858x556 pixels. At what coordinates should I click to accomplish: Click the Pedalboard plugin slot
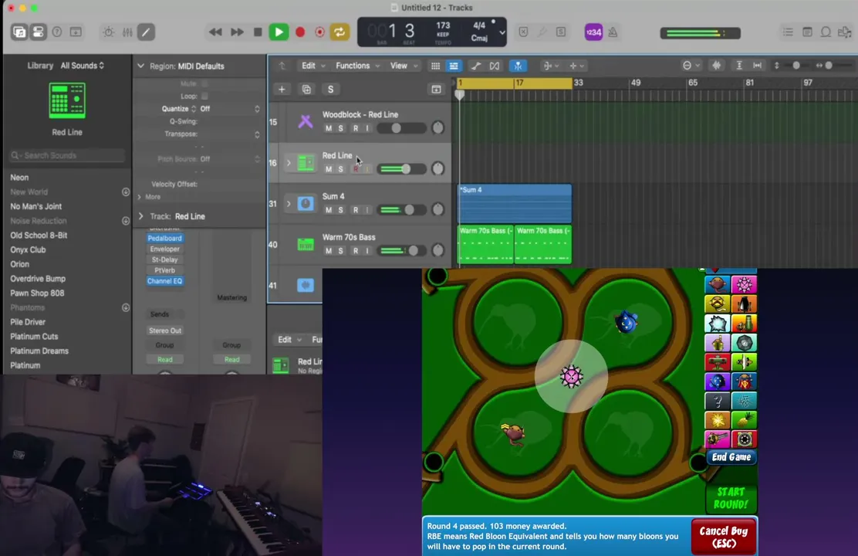click(x=164, y=239)
